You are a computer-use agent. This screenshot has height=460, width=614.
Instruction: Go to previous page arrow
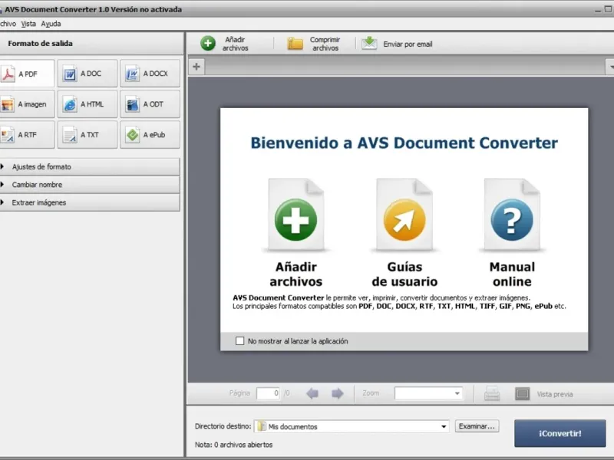tap(312, 393)
